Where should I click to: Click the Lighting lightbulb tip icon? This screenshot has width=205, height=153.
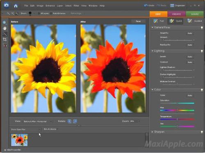point(202,51)
